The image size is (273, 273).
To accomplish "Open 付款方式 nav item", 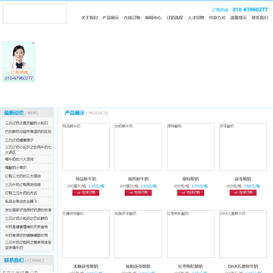I will 217,17.
